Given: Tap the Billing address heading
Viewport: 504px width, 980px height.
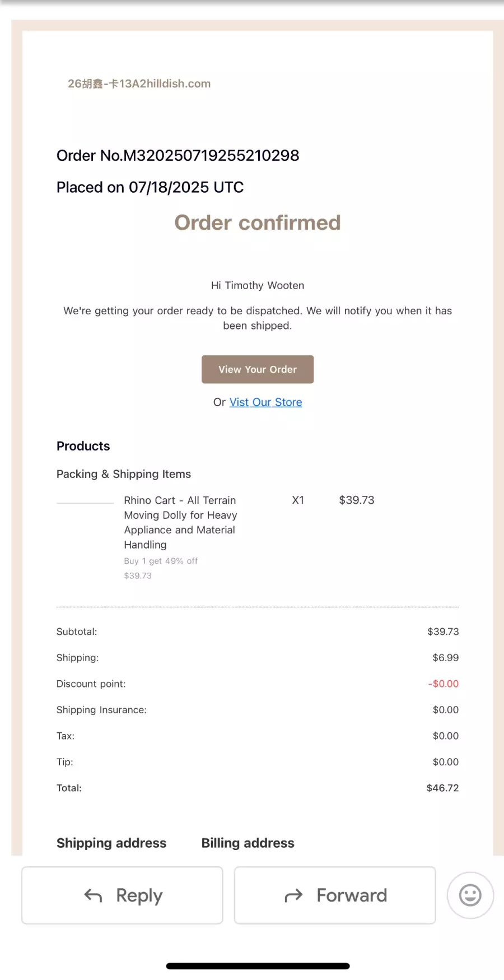Looking at the screenshot, I should (x=248, y=843).
